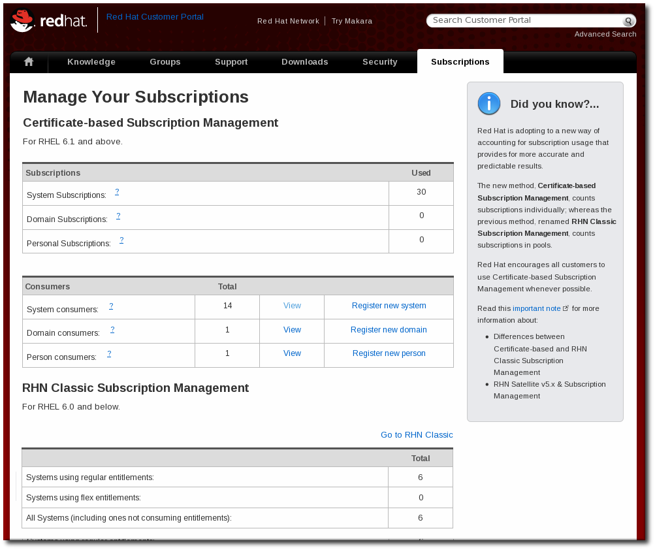The image size is (655, 550).
Task: Go to the Home icon tab
Action: (x=29, y=62)
